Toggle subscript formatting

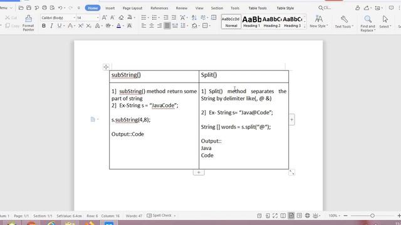[88, 26]
